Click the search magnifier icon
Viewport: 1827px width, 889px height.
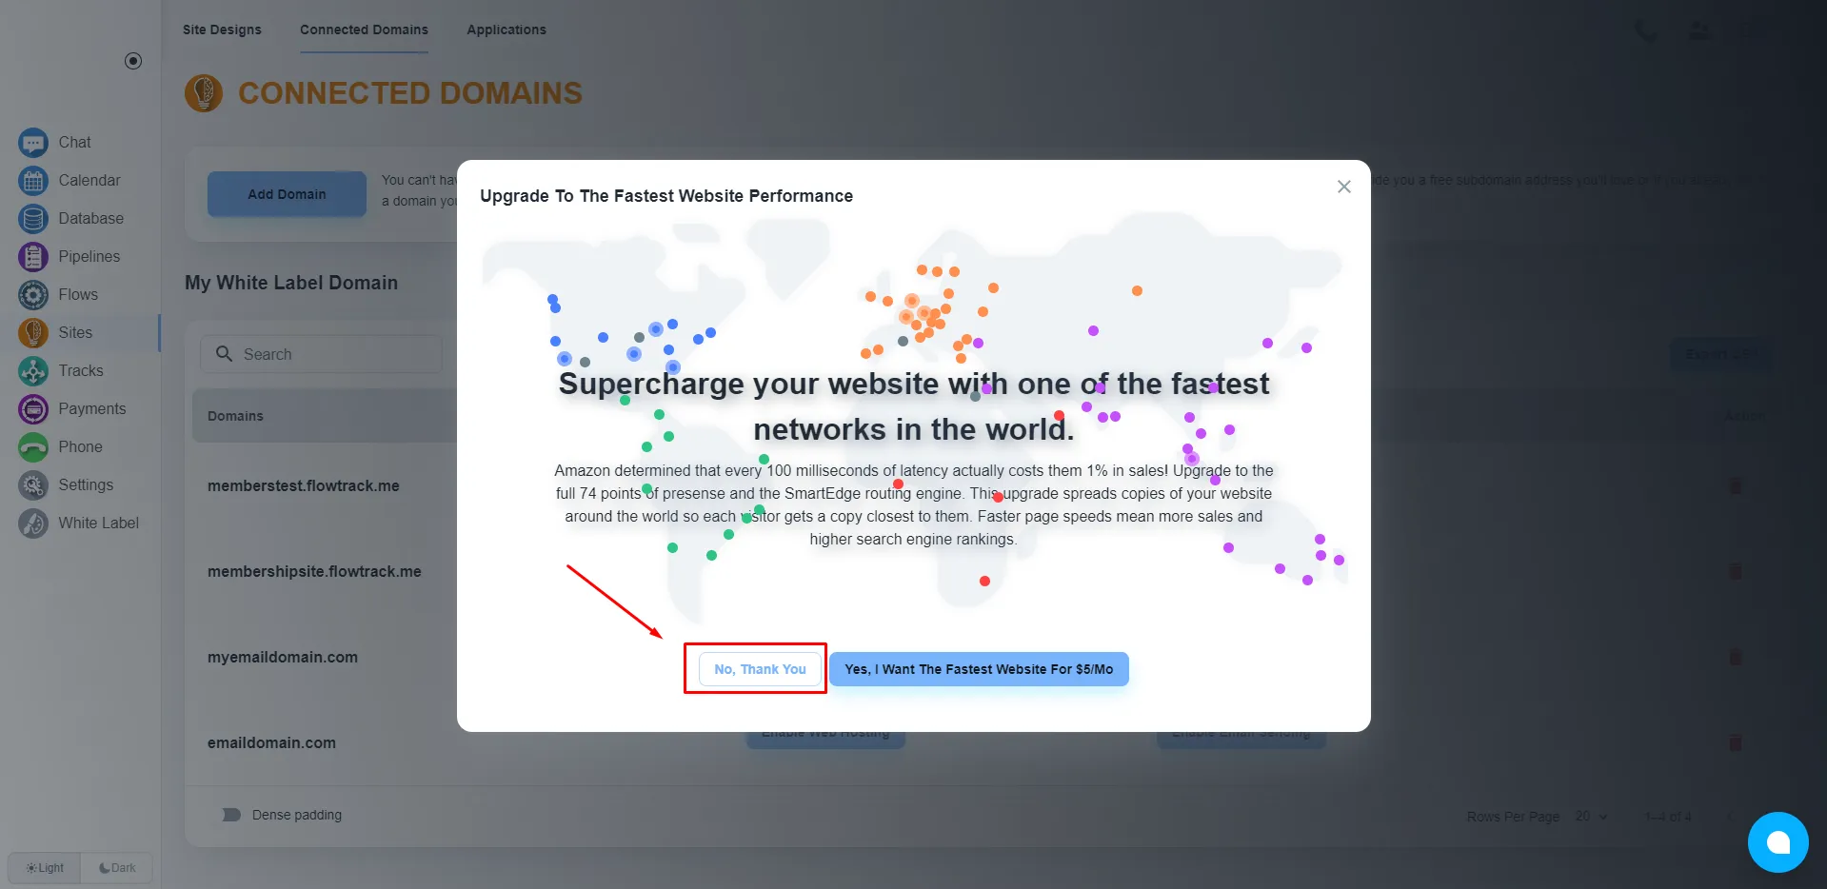[224, 353]
